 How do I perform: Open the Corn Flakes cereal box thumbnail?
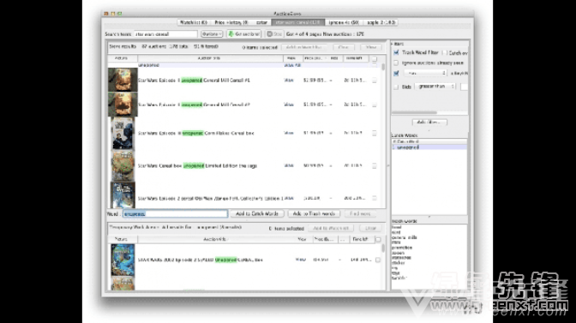[x=123, y=134]
